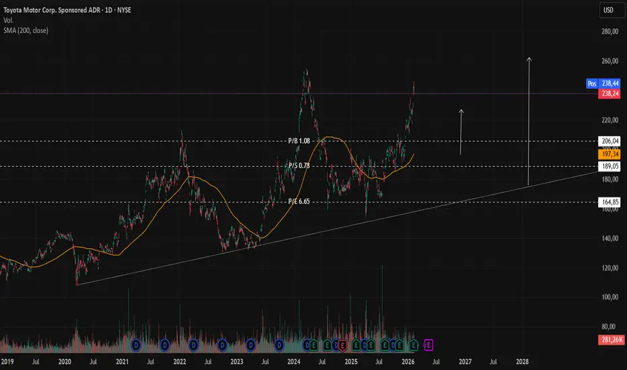Click the 2028 time axis label

click(x=522, y=362)
